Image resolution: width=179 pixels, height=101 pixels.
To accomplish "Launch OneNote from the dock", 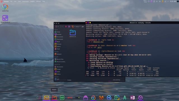I will pyautogui.click(x=133, y=98).
